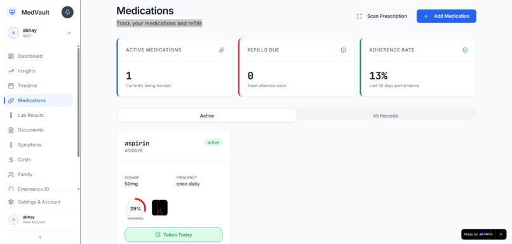The image size is (512, 244).
Task: Click the aspirin medication name
Action: 137,143
